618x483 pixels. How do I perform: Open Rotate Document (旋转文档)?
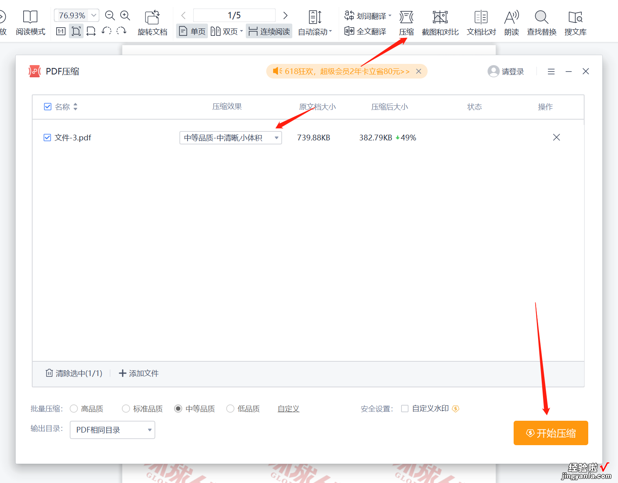tap(152, 23)
